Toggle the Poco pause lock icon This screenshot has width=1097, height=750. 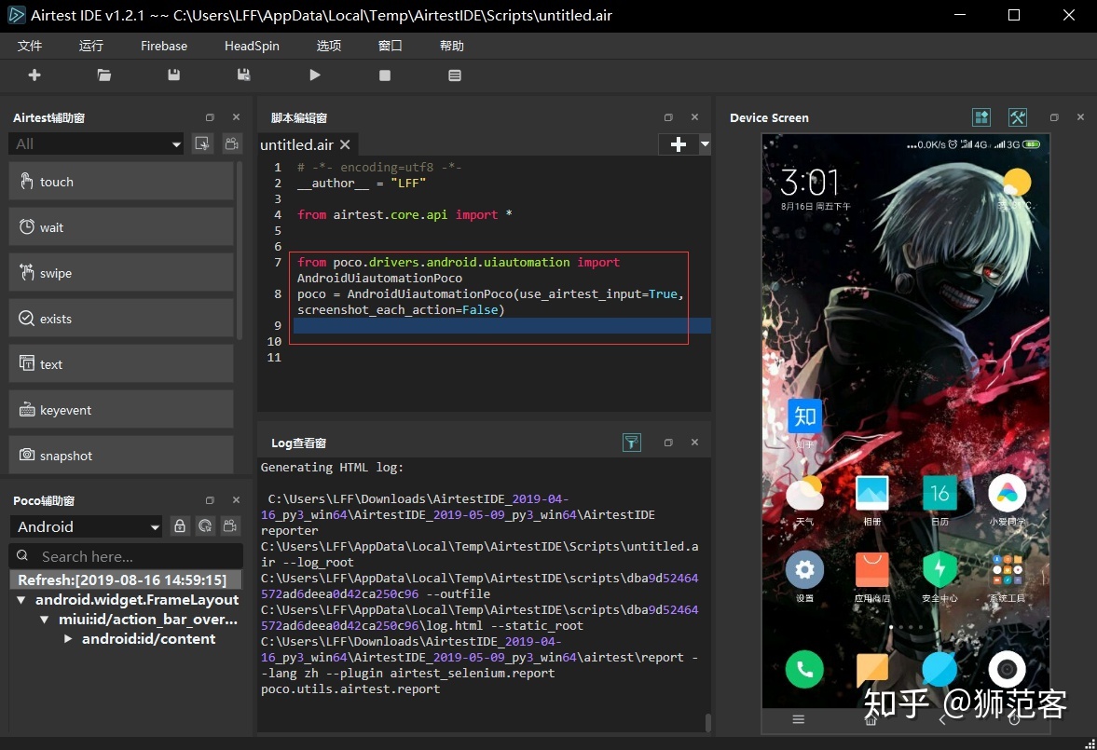[180, 526]
